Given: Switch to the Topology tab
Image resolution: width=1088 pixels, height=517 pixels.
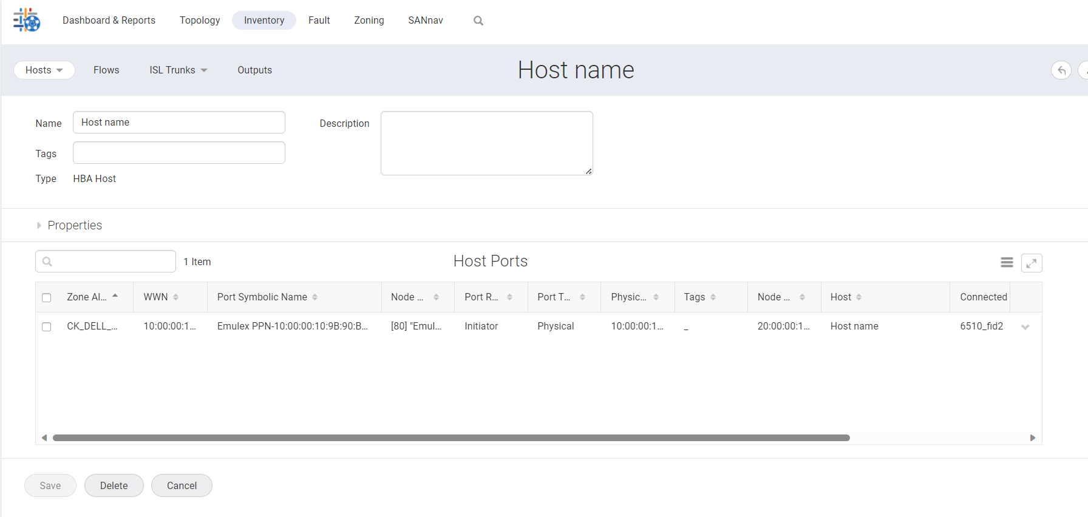Looking at the screenshot, I should [x=200, y=21].
